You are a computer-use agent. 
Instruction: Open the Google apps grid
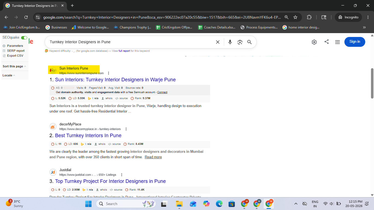pyautogui.click(x=338, y=42)
